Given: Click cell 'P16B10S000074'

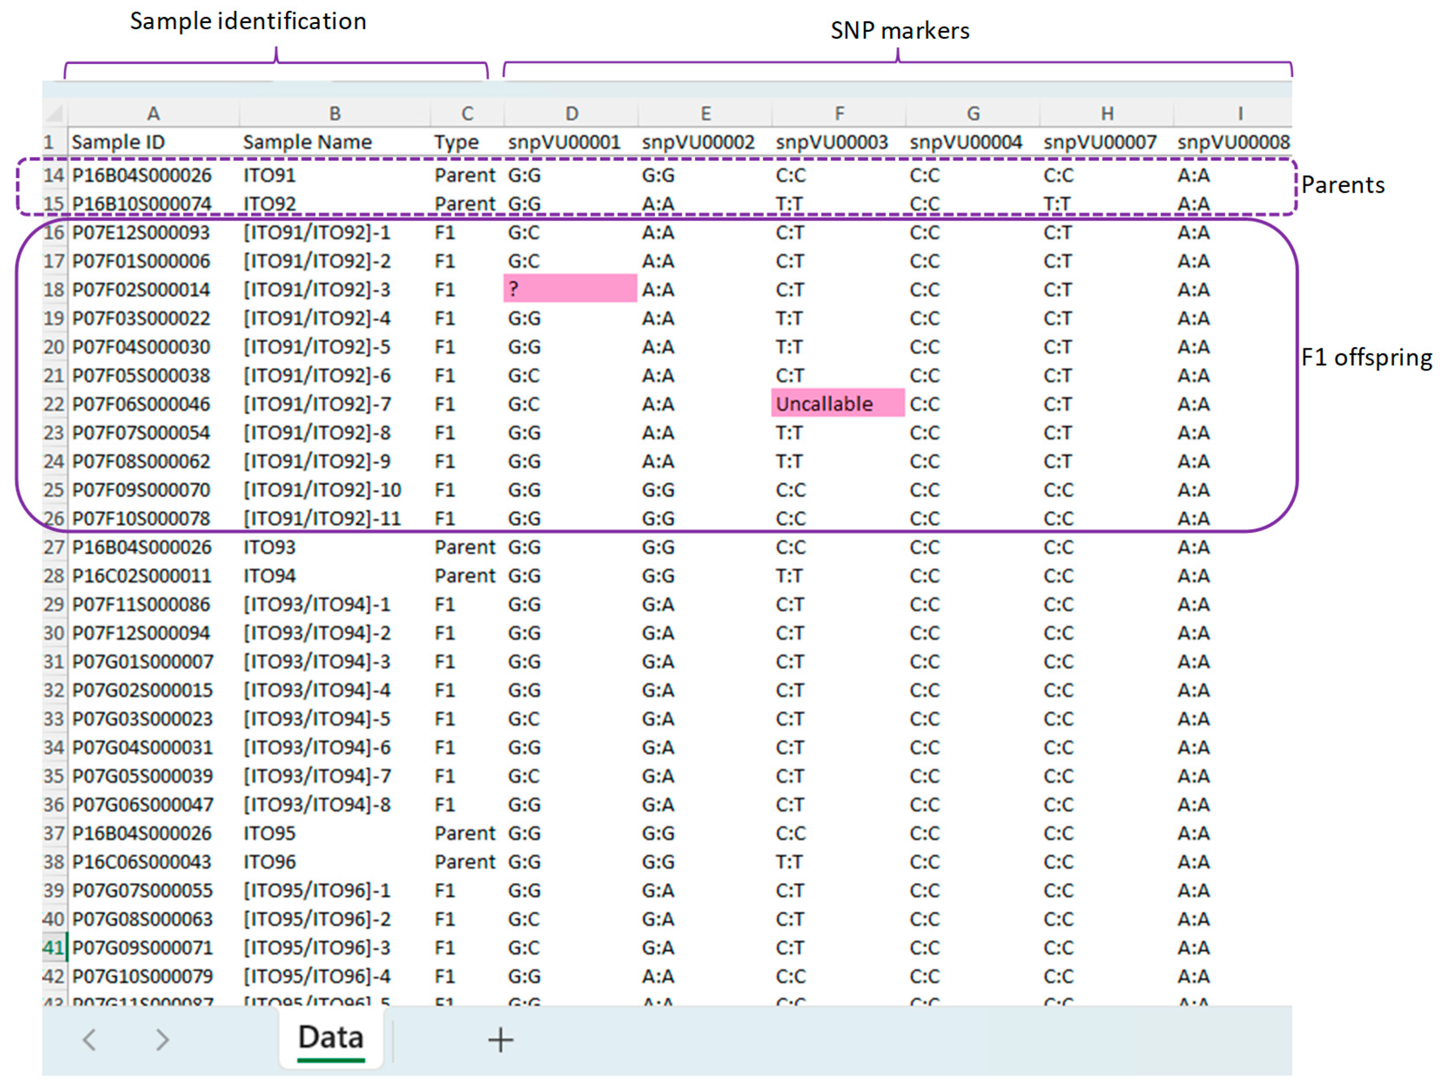Looking at the screenshot, I should [142, 204].
